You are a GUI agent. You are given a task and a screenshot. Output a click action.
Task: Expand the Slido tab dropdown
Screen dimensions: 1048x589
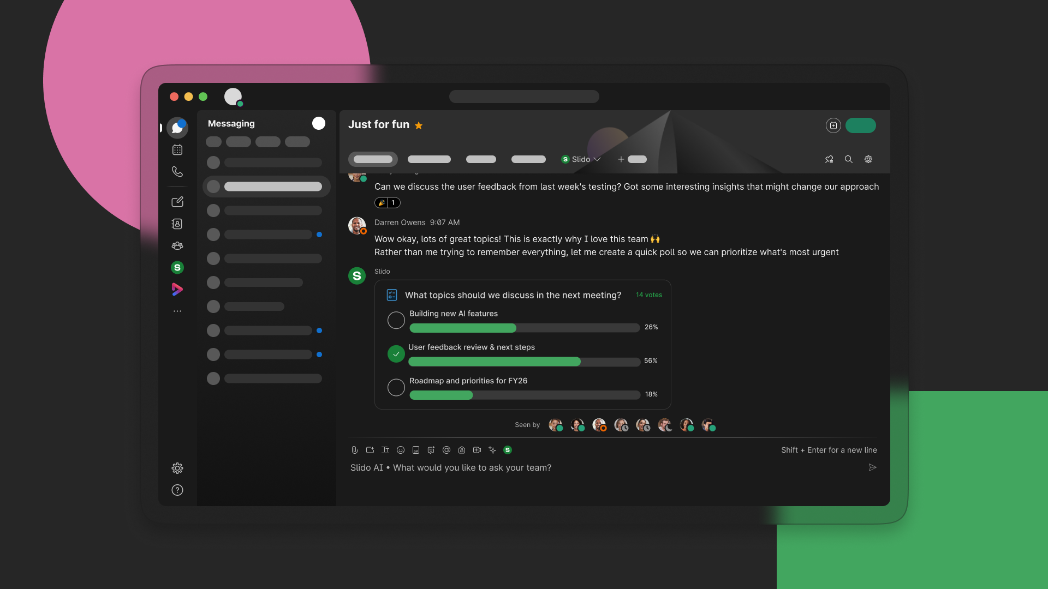[597, 159]
